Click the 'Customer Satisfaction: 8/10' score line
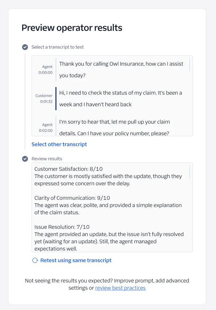 tap(69, 169)
